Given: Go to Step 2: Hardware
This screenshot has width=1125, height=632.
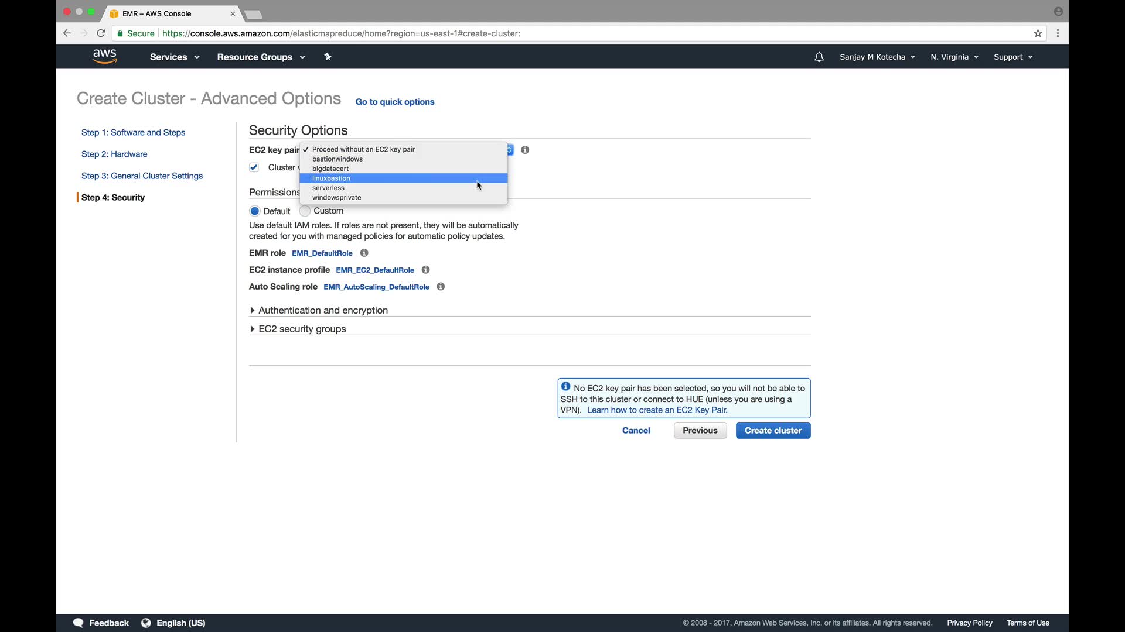Looking at the screenshot, I should point(114,154).
